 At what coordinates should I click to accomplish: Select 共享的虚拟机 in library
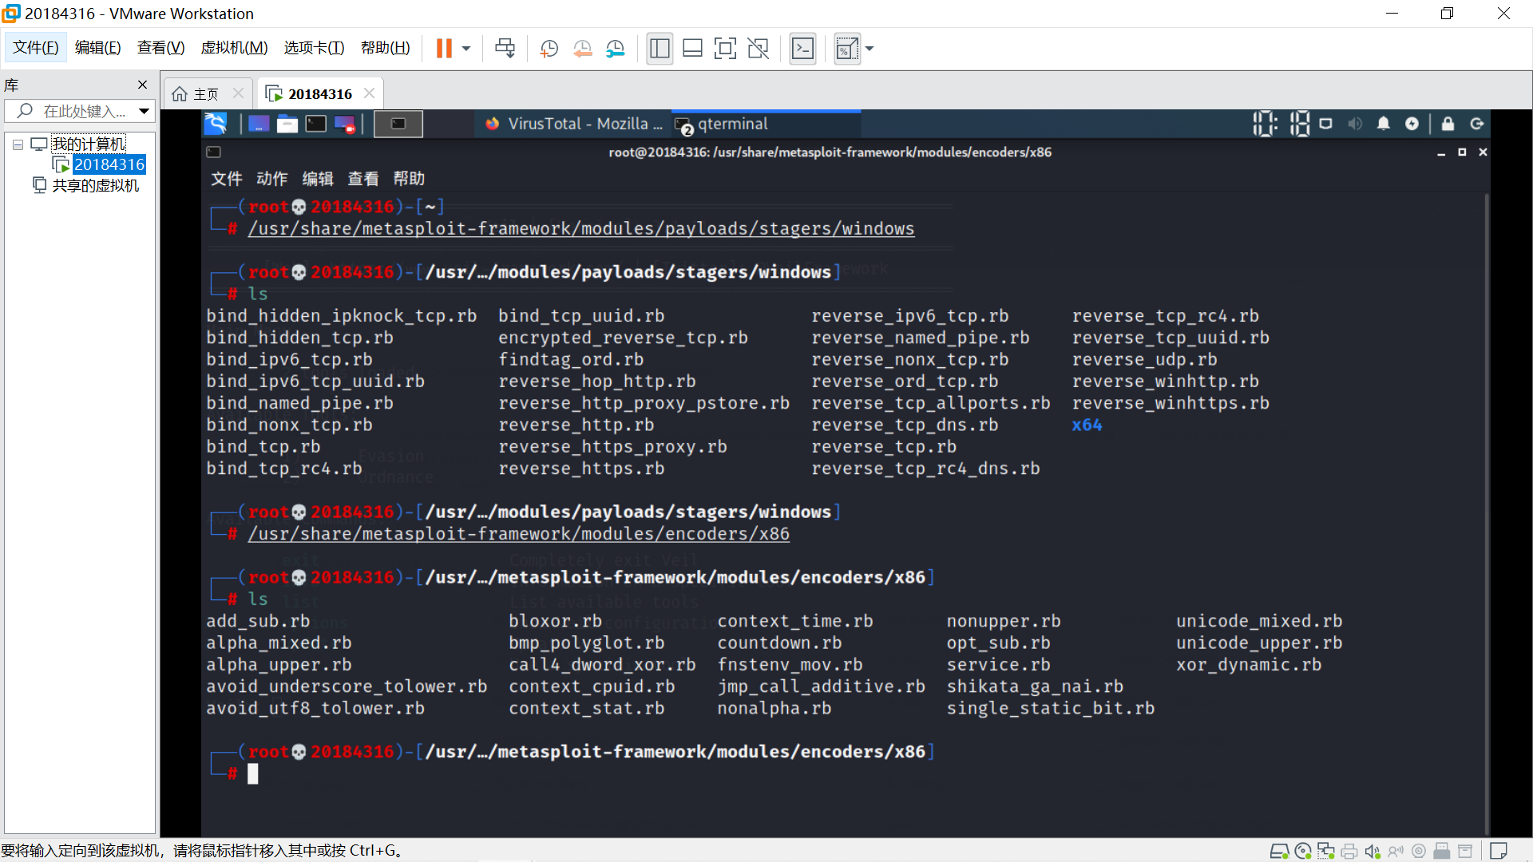[95, 185]
